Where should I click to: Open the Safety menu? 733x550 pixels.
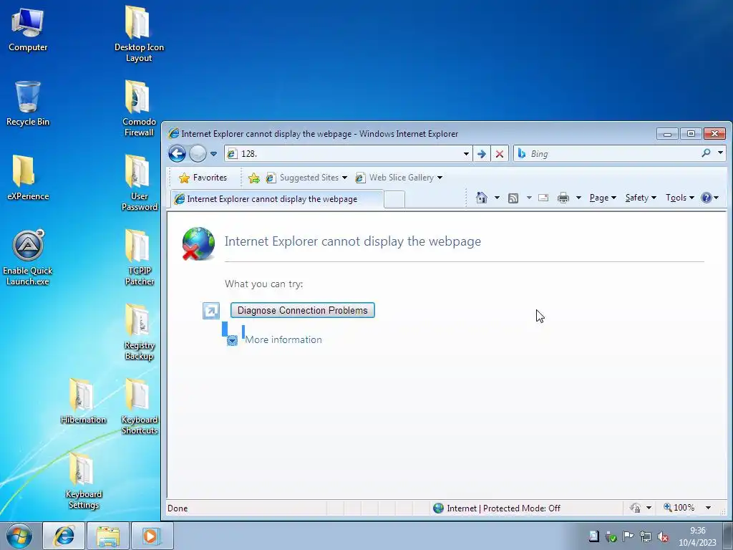[641, 198]
